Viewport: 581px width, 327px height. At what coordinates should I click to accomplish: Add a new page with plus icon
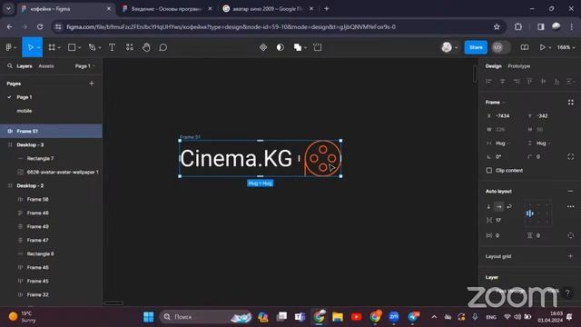[x=92, y=84]
